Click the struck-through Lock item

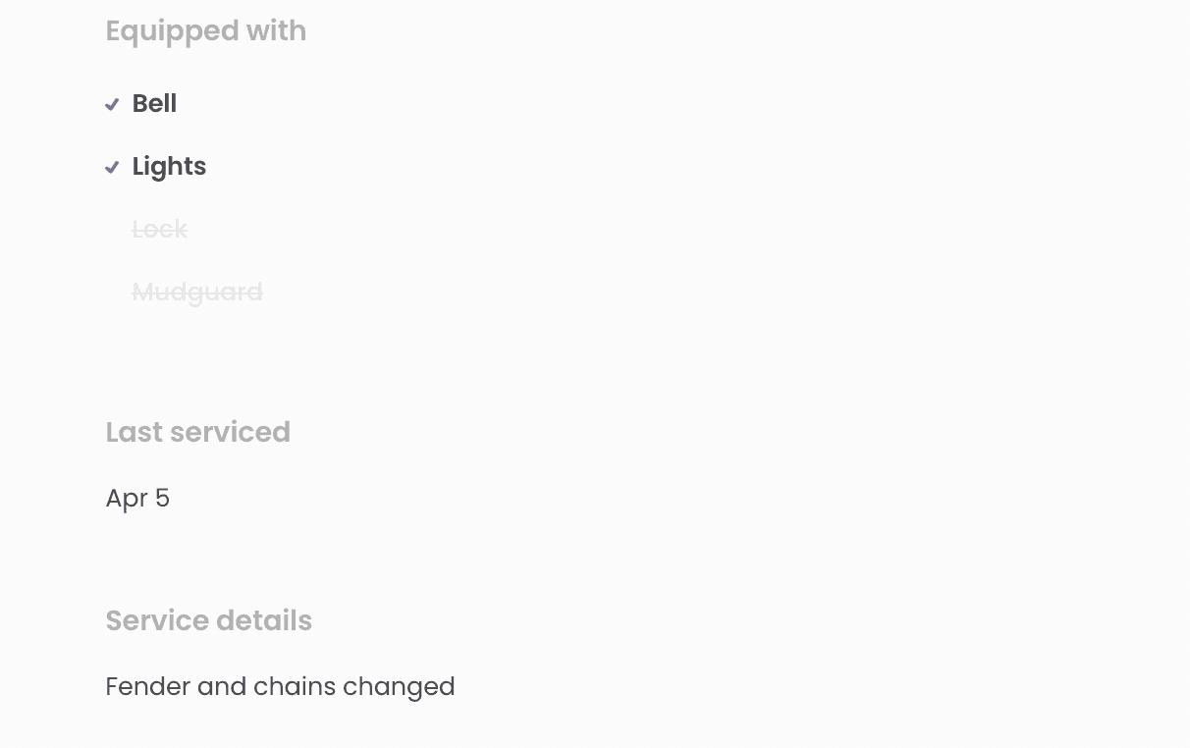point(159,229)
